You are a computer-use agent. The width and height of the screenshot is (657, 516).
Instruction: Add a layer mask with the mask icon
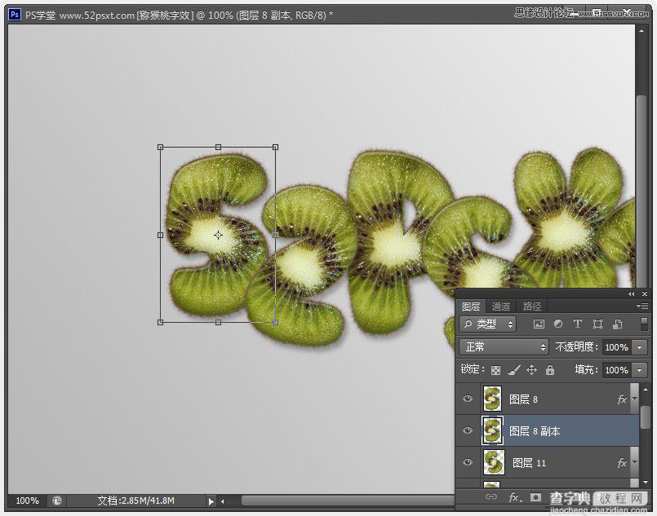[x=535, y=496]
